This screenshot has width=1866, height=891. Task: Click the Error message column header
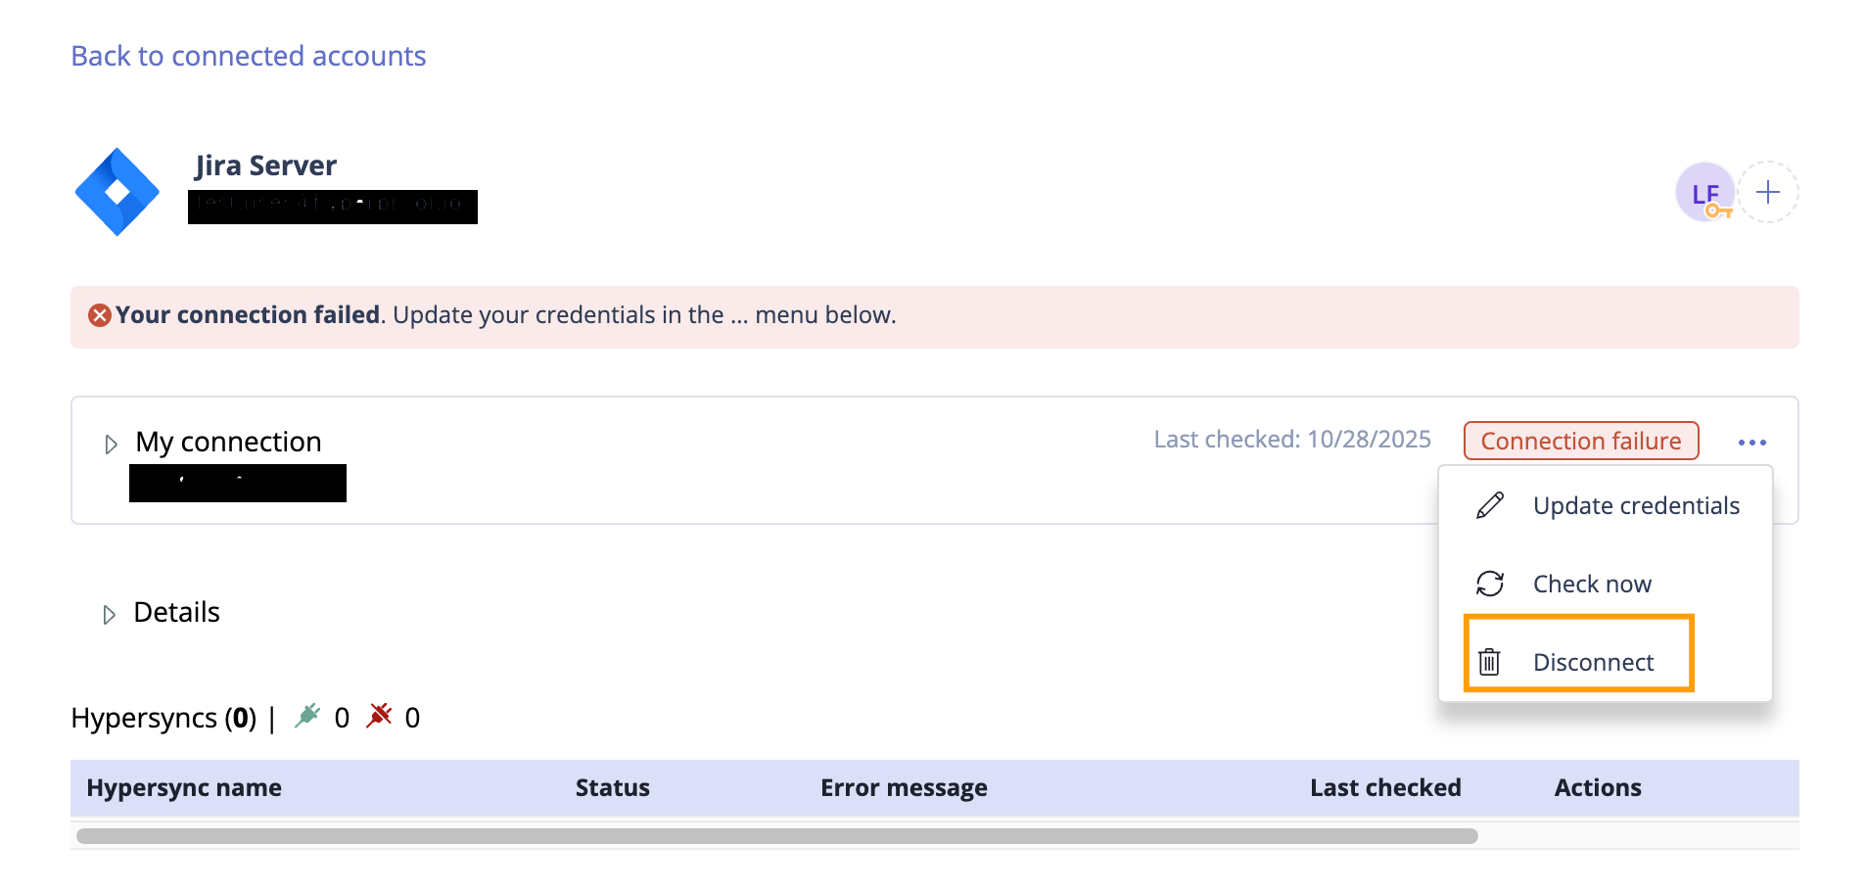(904, 787)
